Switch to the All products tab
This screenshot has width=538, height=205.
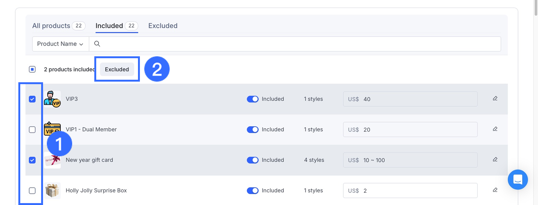pos(51,26)
